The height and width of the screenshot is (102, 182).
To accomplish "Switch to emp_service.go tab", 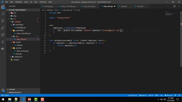I will coord(89,6).
